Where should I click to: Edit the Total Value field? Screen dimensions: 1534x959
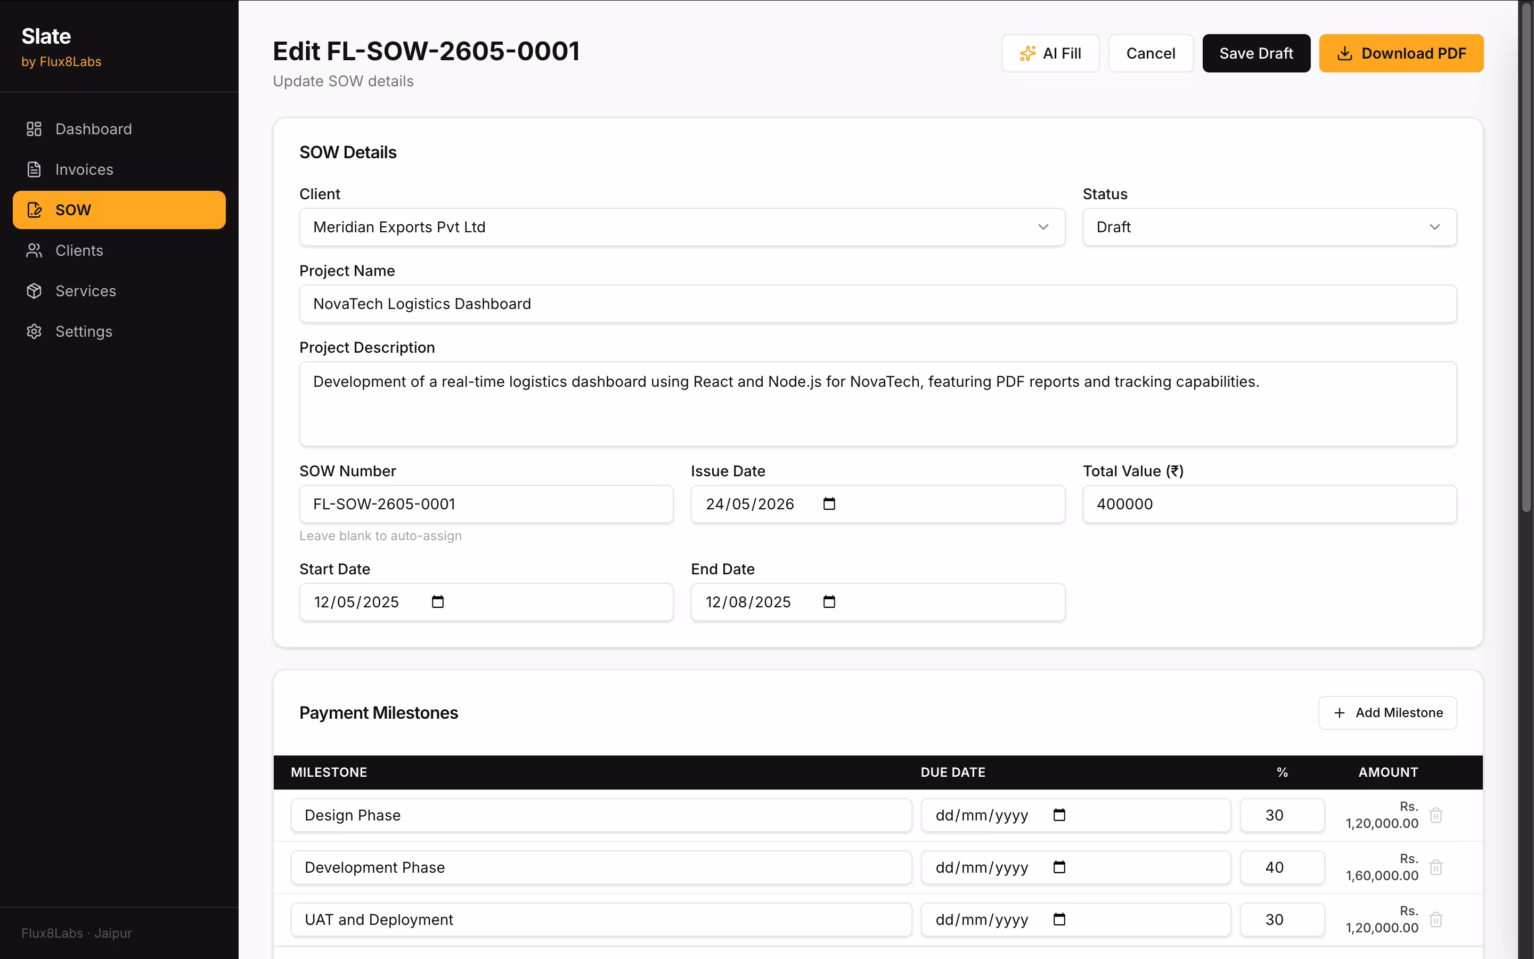pyautogui.click(x=1270, y=504)
